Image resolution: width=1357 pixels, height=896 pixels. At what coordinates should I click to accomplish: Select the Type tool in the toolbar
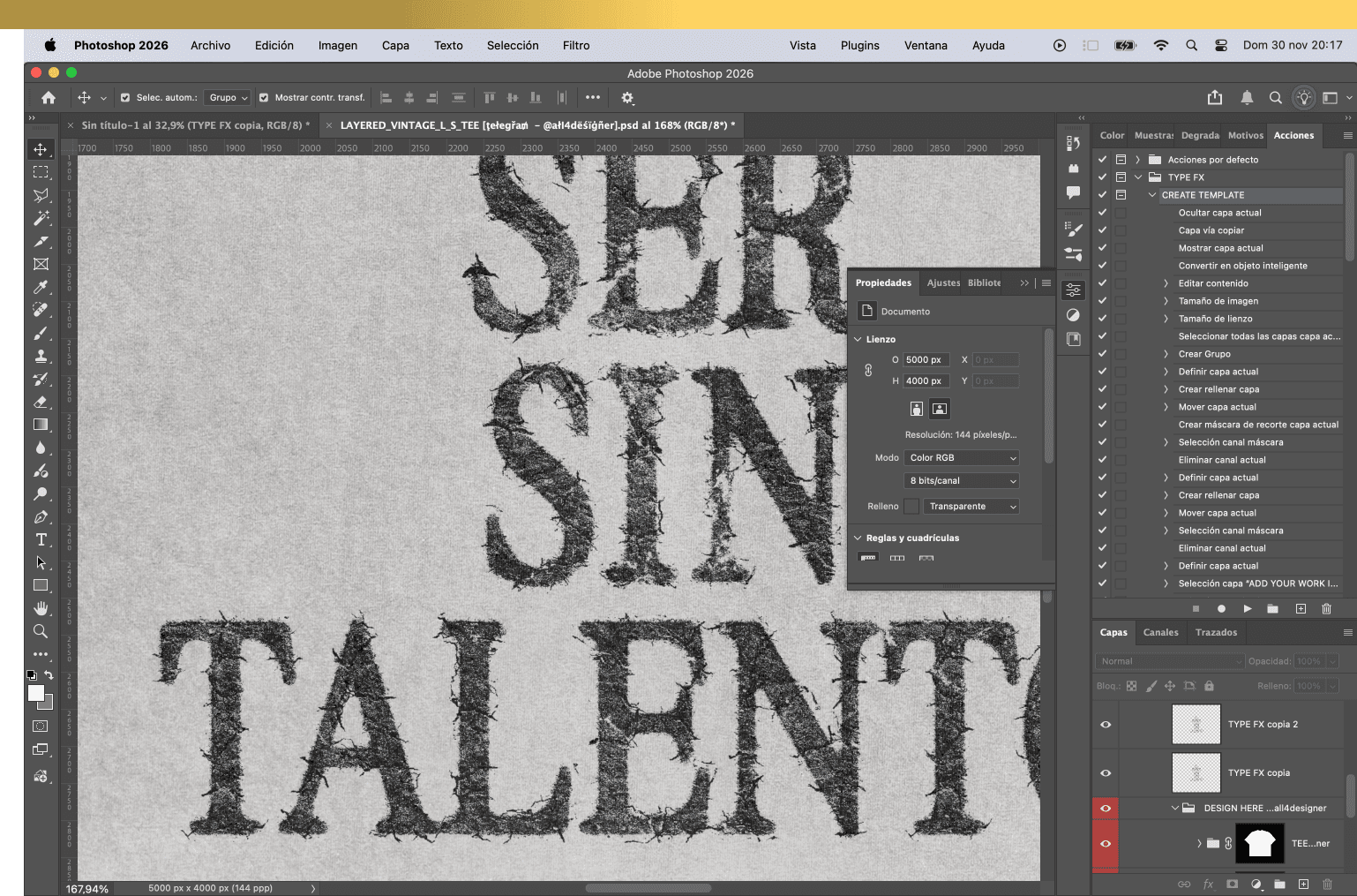(41, 540)
